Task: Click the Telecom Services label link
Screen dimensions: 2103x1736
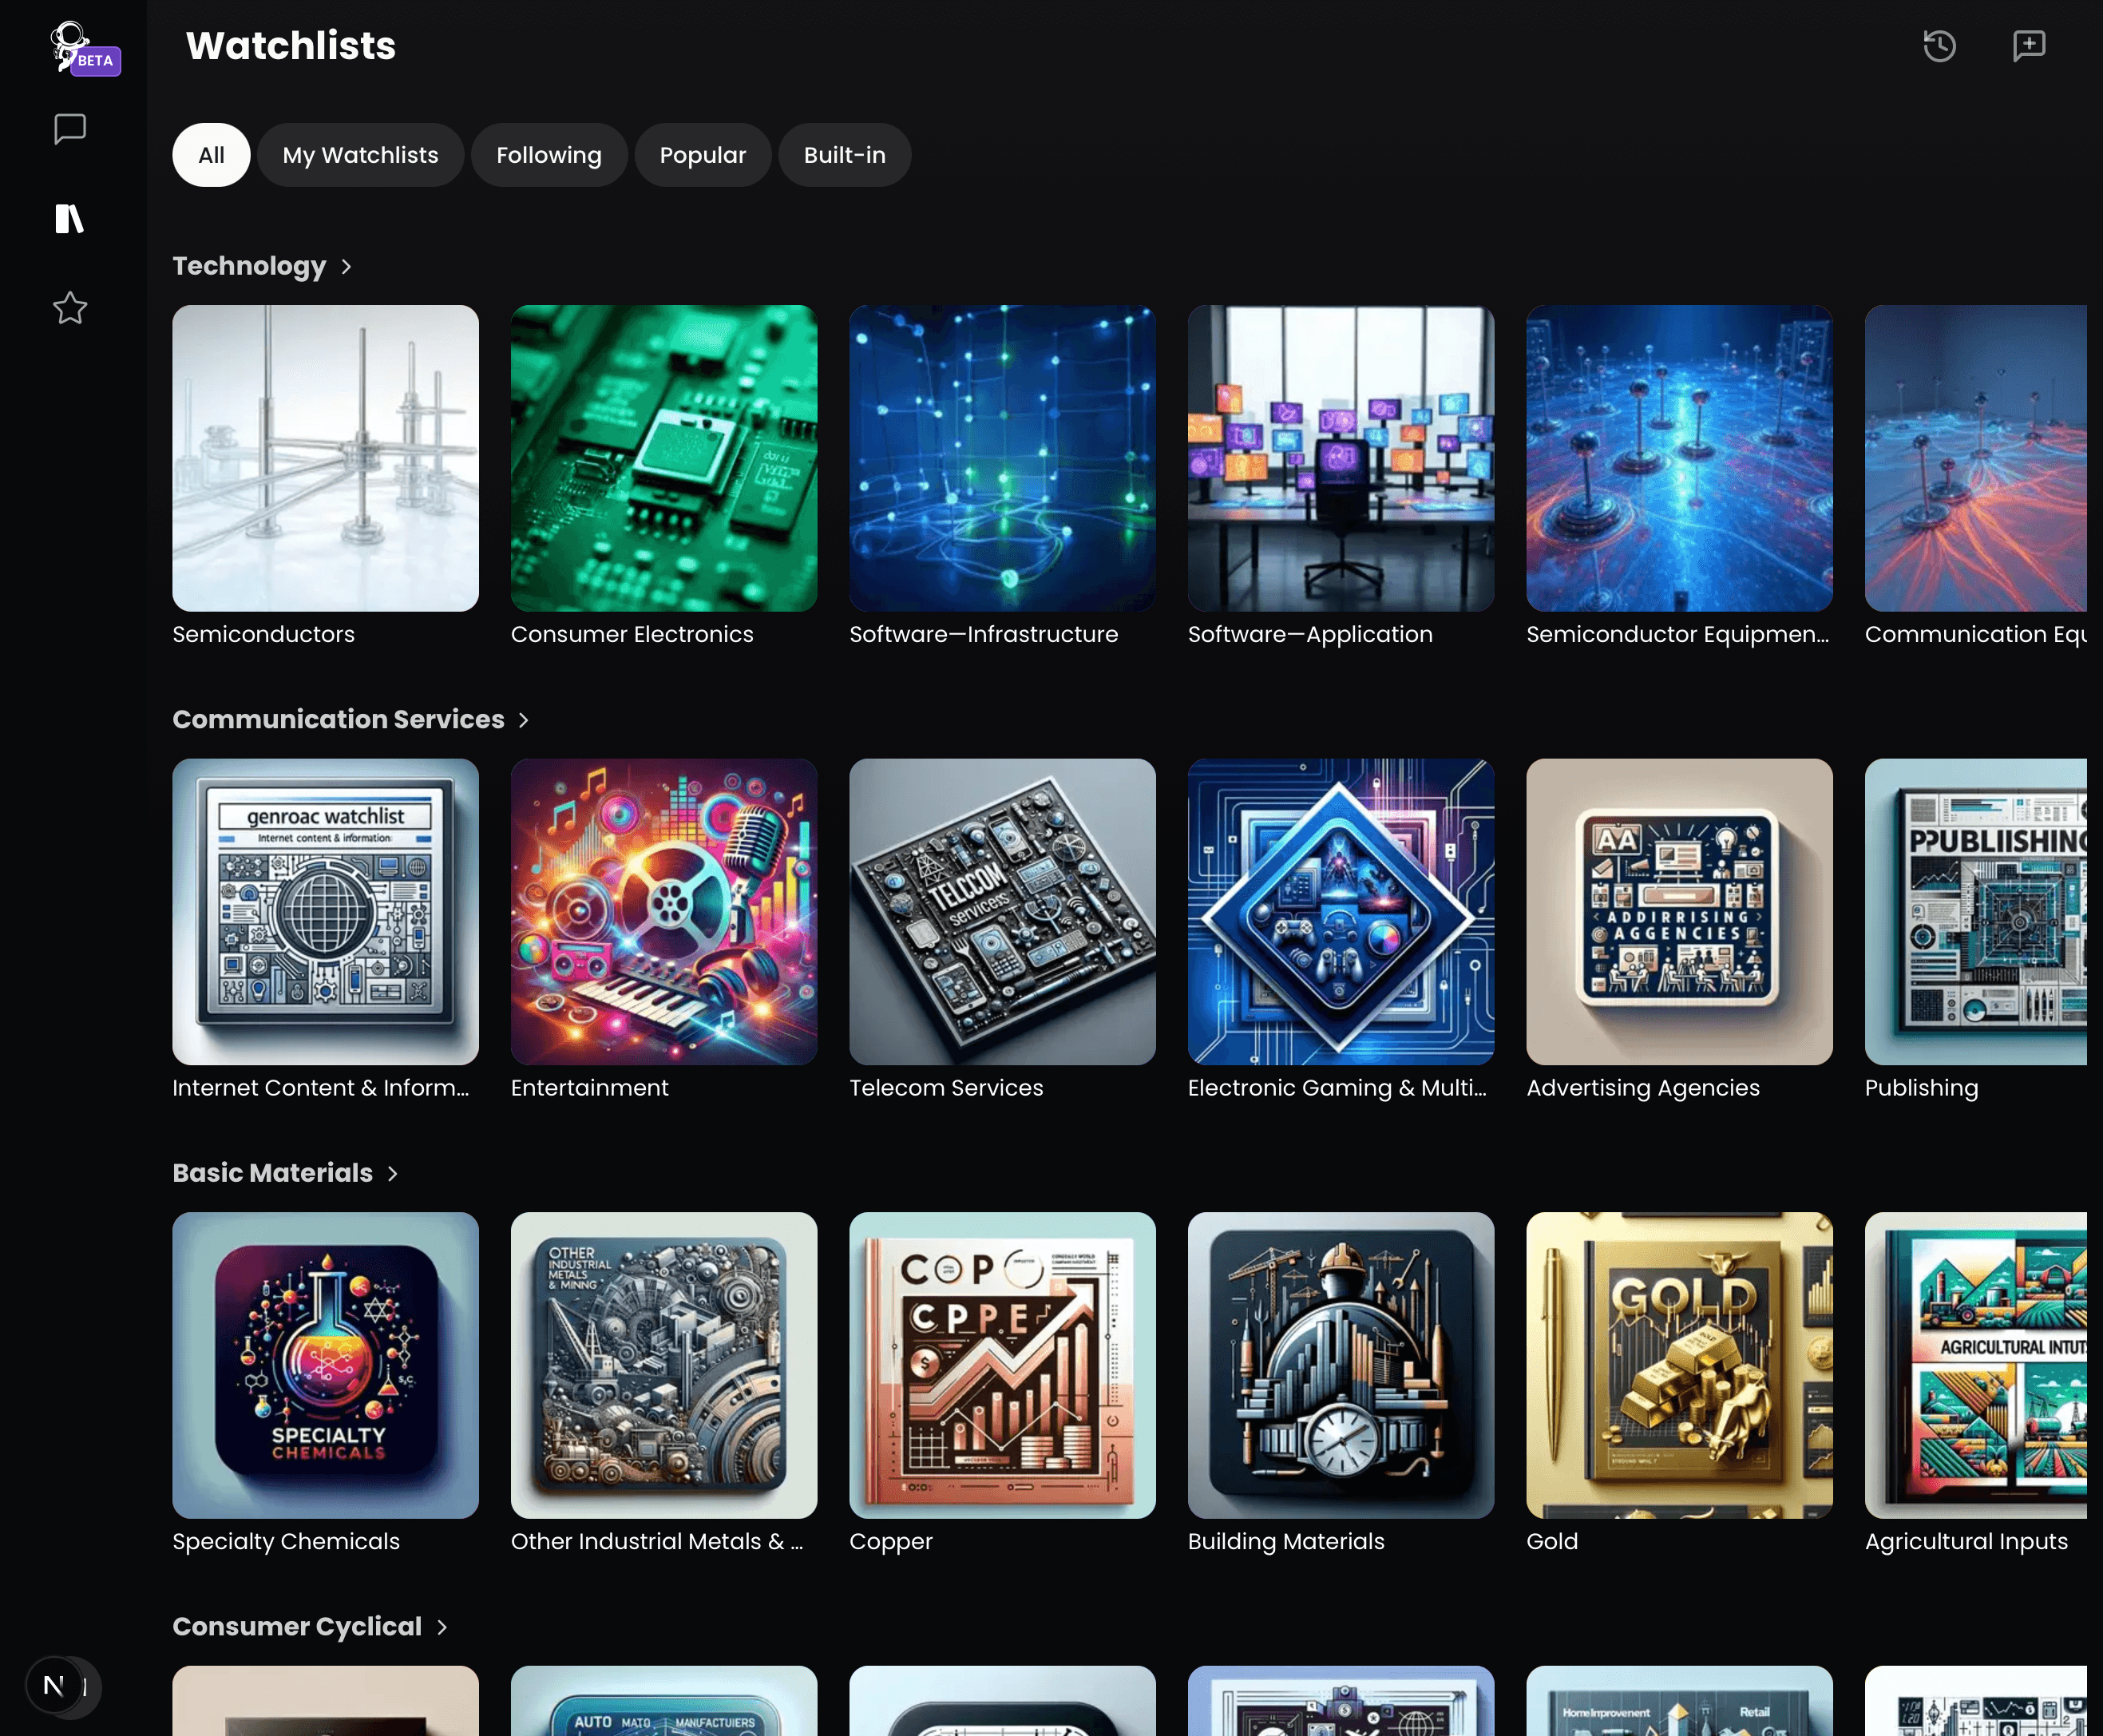Action: point(945,1088)
